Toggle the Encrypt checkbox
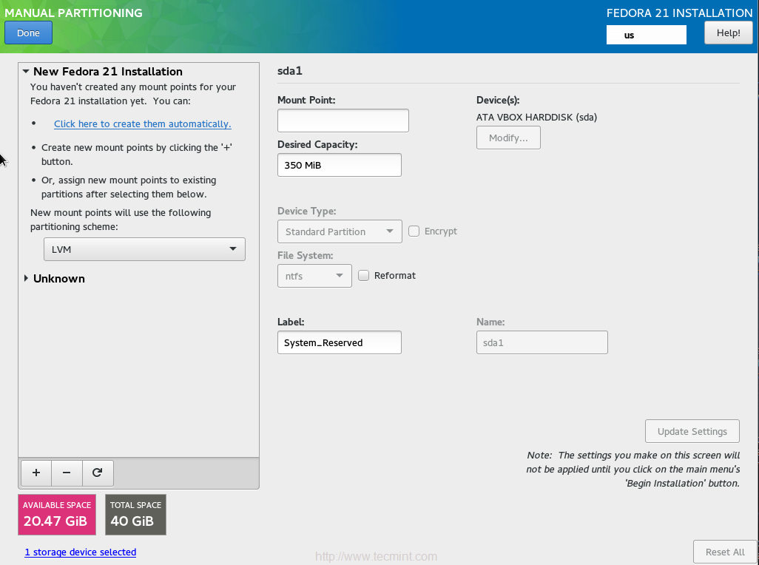 point(414,231)
